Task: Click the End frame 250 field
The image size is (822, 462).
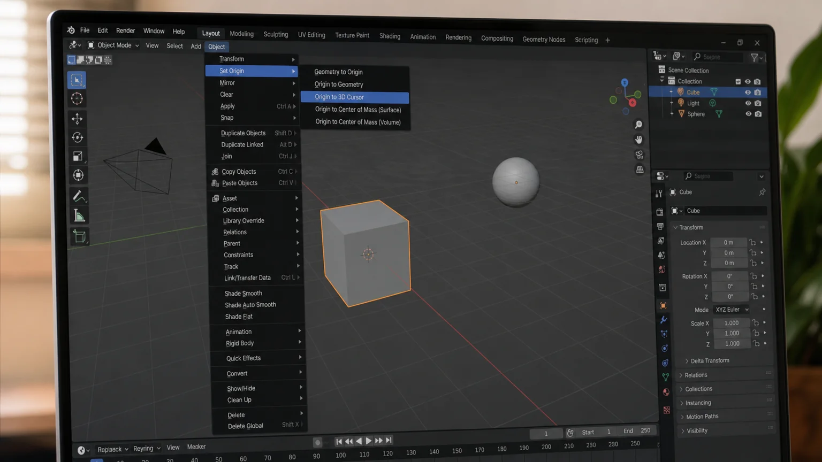Action: pos(637,430)
